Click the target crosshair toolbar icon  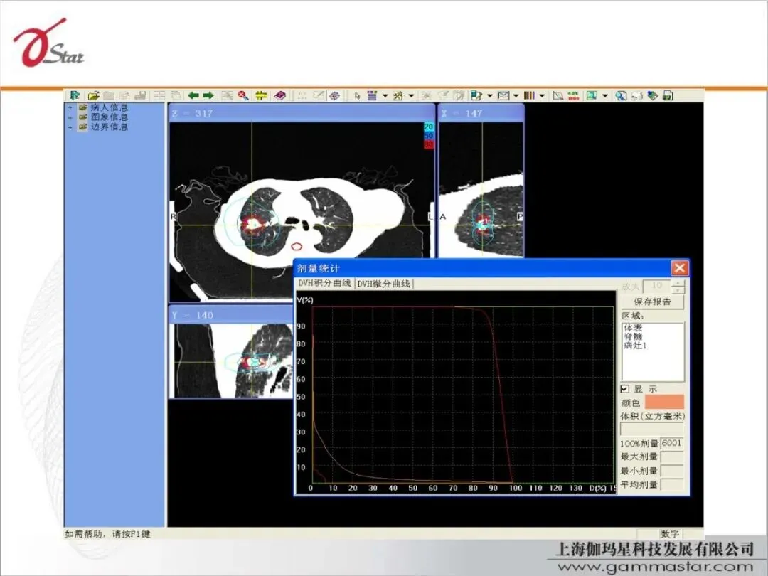point(334,95)
